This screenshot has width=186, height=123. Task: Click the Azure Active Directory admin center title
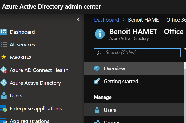(x=52, y=7)
